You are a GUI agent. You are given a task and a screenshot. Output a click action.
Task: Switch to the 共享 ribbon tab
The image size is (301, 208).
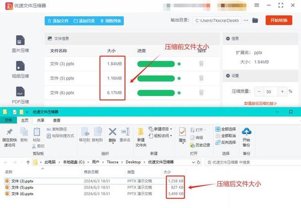coord(41,120)
